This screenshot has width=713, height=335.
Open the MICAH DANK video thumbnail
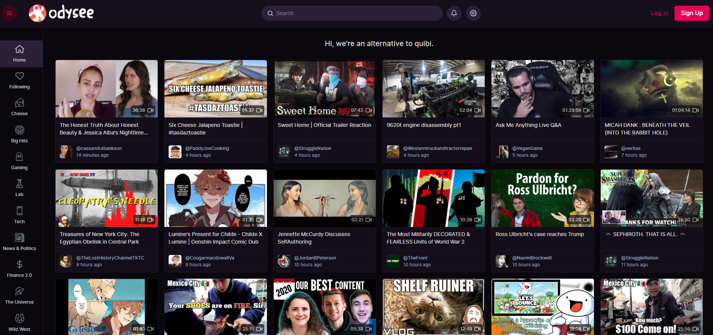pos(652,89)
